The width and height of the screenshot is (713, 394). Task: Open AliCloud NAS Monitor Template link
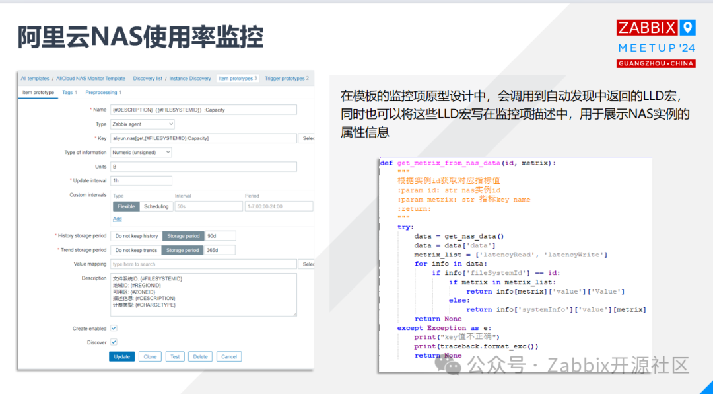(90, 79)
